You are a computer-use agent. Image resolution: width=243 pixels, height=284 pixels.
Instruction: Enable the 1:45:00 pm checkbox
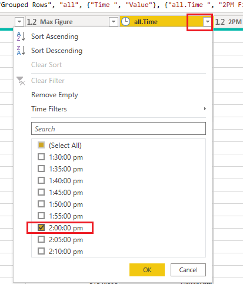point(41,192)
